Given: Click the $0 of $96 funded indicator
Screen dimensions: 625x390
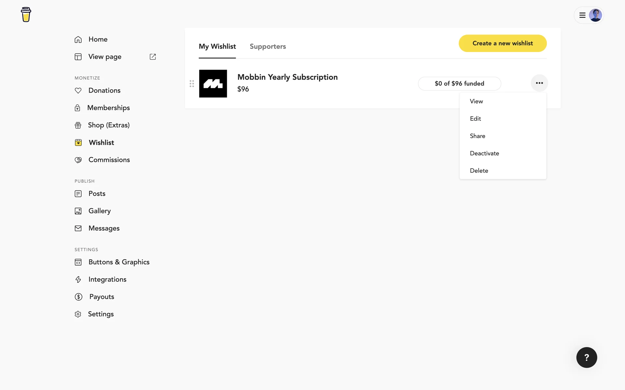Looking at the screenshot, I should (459, 84).
